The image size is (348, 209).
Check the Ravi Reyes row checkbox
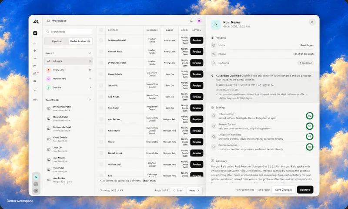101,131
